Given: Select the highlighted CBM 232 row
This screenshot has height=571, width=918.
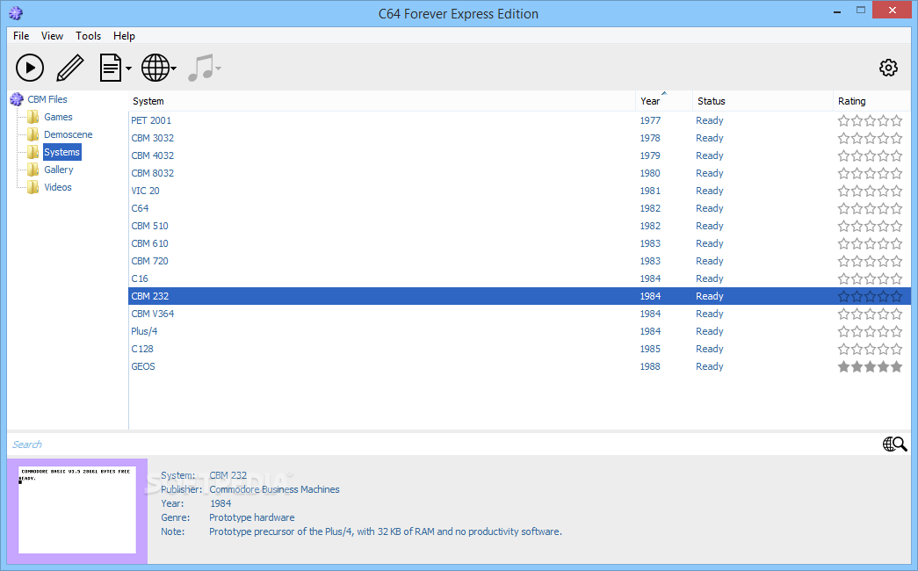Looking at the screenshot, I should click(519, 296).
